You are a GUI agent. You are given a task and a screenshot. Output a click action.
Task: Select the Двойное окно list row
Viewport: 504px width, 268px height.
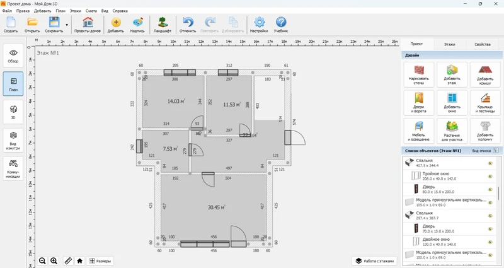click(449, 242)
